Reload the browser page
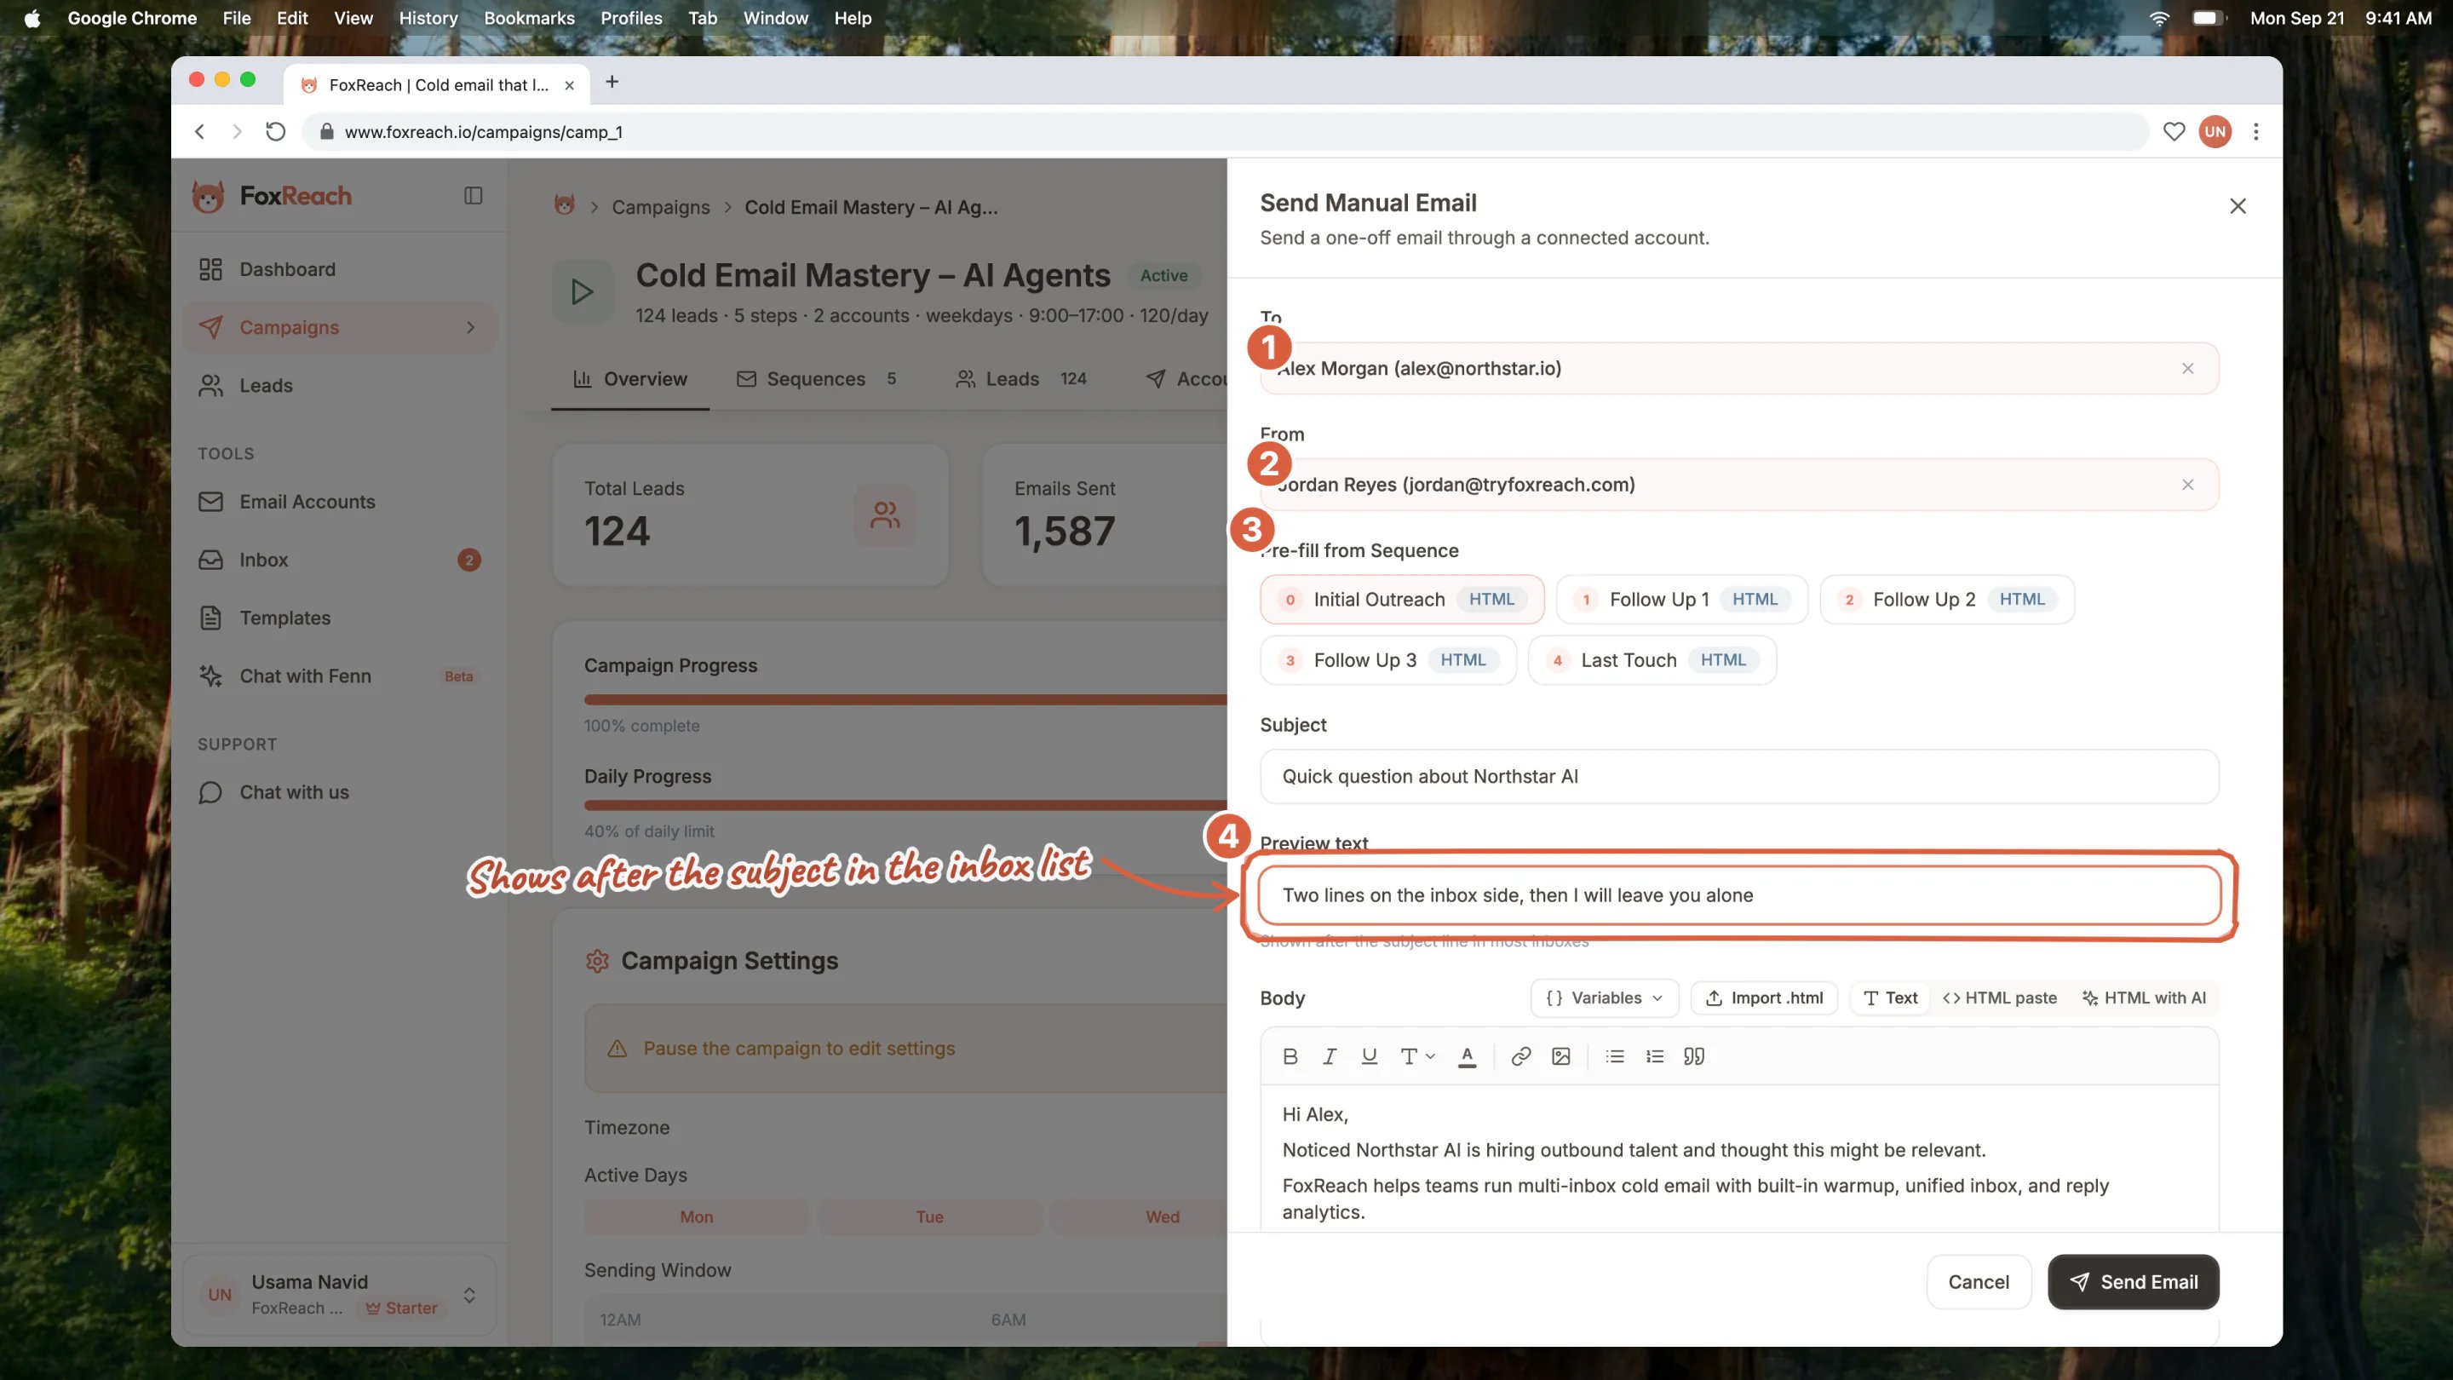 (x=275, y=131)
